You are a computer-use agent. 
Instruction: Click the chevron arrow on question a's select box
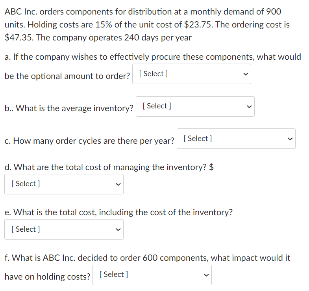tap(246, 74)
